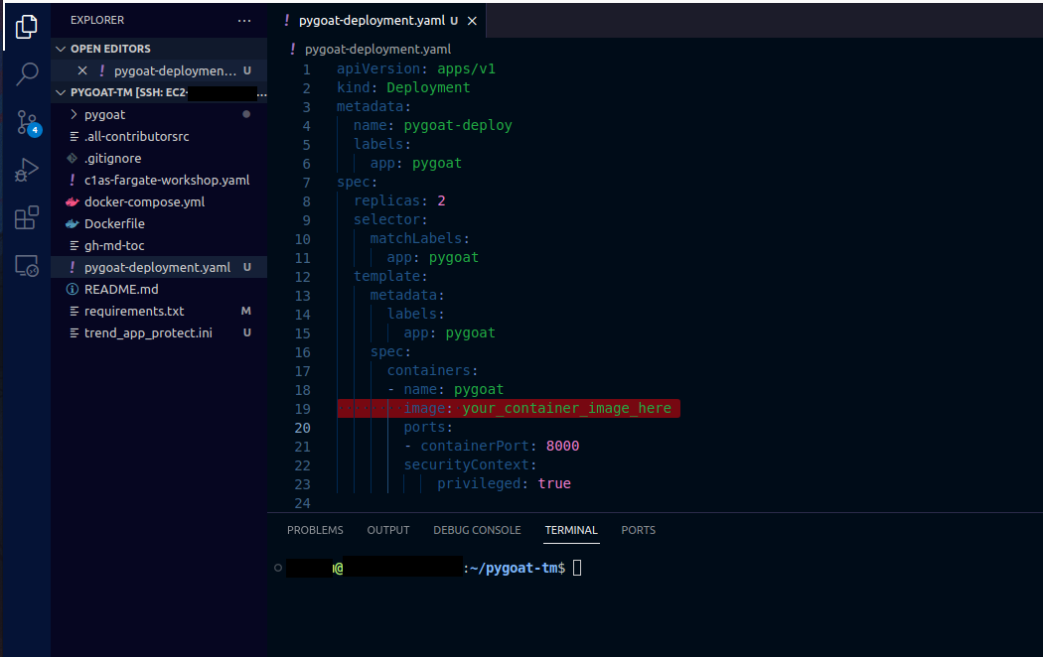Open the Search view icon
The width and height of the screenshot is (1043, 657).
(x=27, y=73)
